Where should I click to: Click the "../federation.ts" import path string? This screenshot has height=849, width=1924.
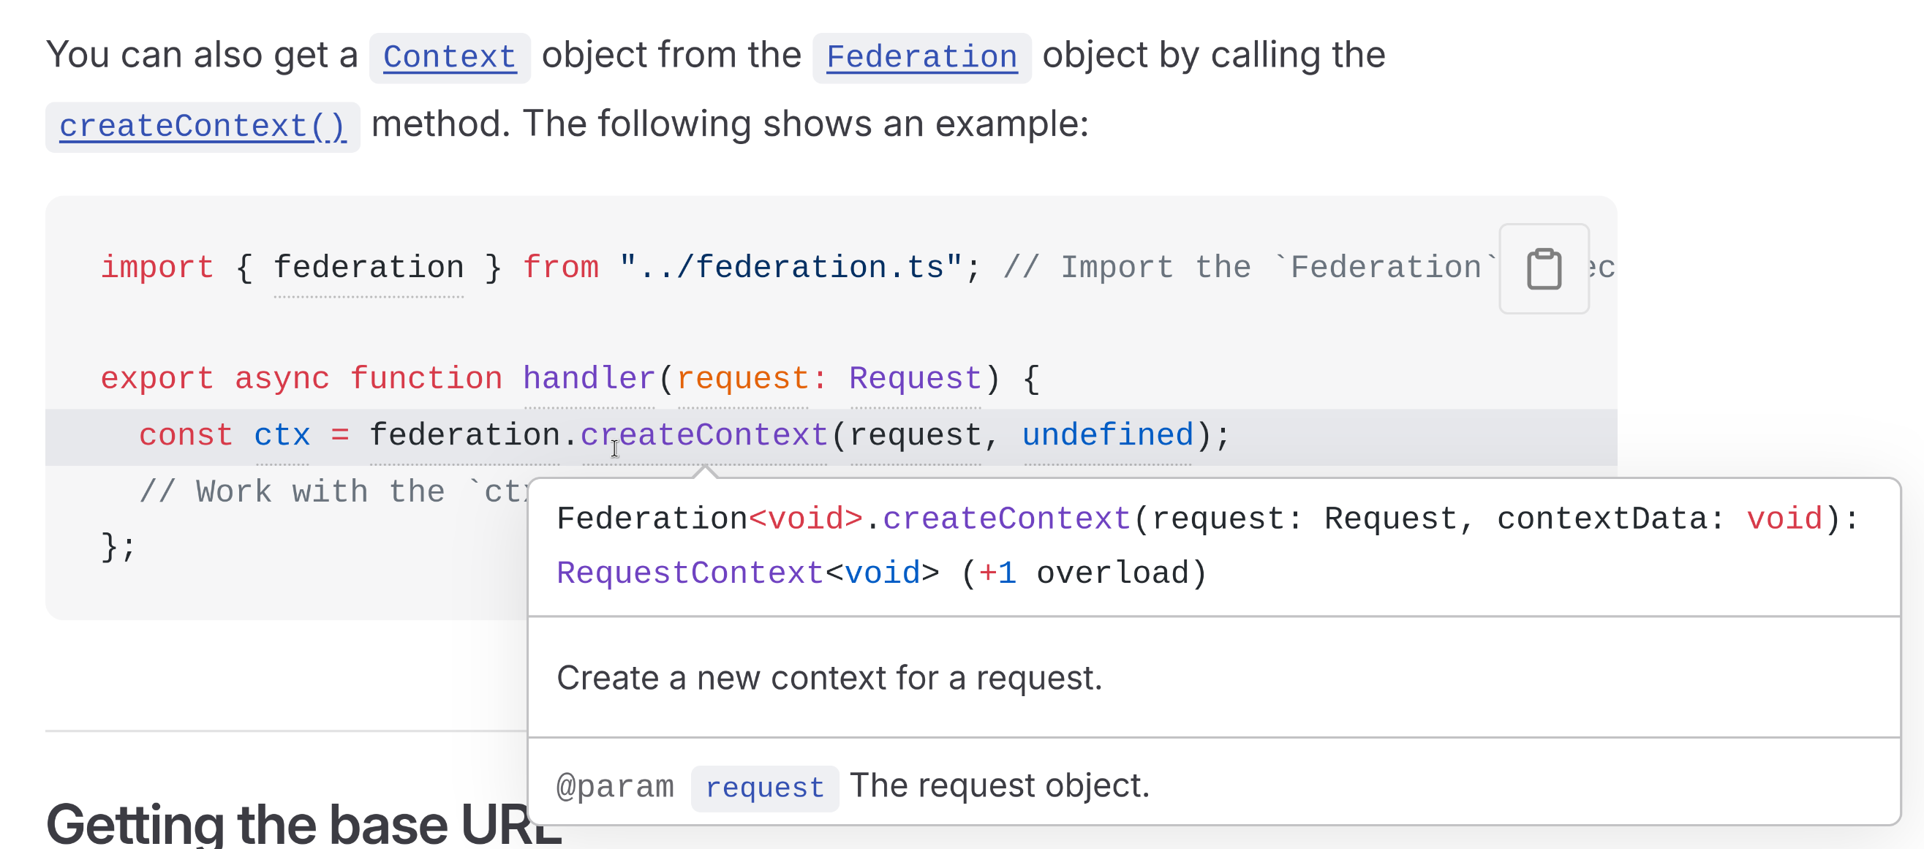coord(791,268)
